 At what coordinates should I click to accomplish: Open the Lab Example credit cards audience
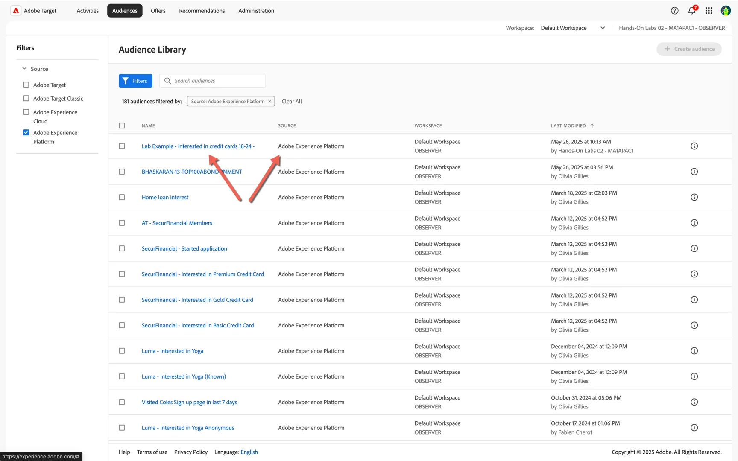click(198, 146)
